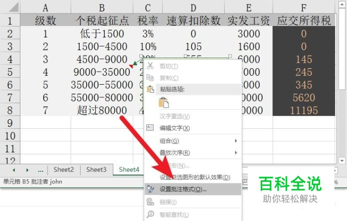Click the deduction cell showing 105
The width and height of the screenshot is (347, 221).
[193, 46]
